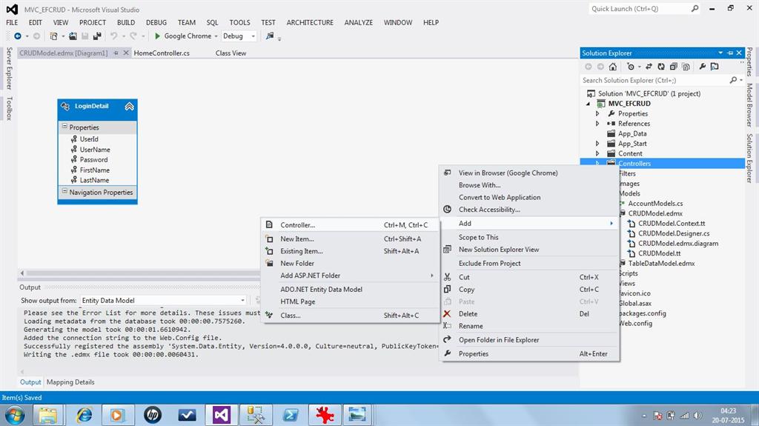Click the Save All toolbar icon

97,36
